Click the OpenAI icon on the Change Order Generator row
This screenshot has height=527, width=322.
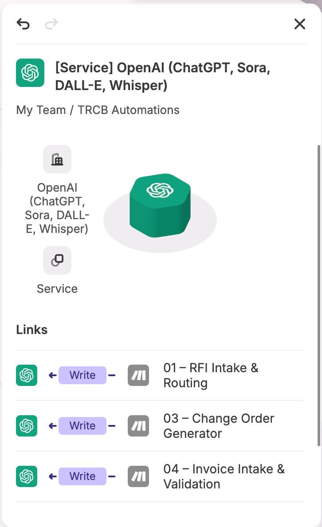[26, 426]
